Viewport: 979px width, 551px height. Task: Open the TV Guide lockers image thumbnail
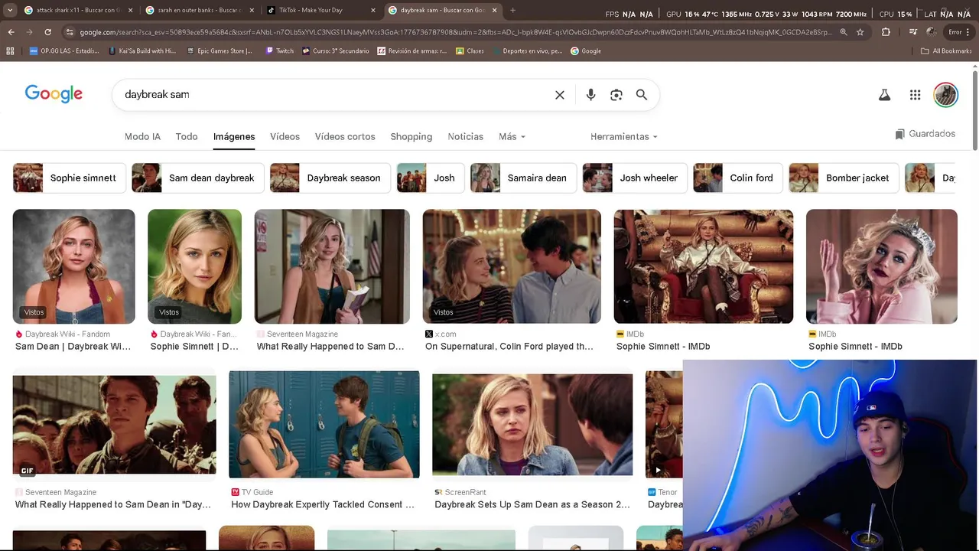coord(324,425)
